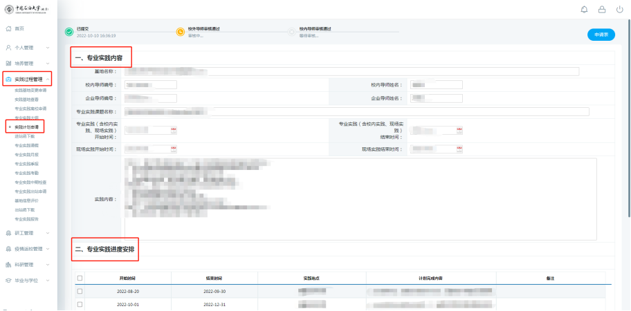Collapse the 实践过程管理 menu
The height and width of the screenshot is (311, 631).
(x=28, y=79)
